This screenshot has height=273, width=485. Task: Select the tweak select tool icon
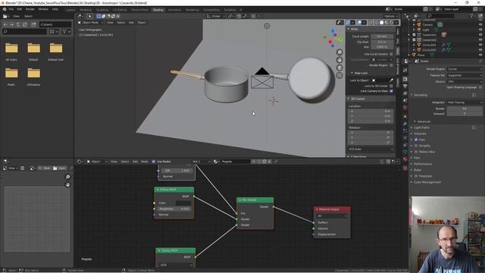click(x=89, y=16)
